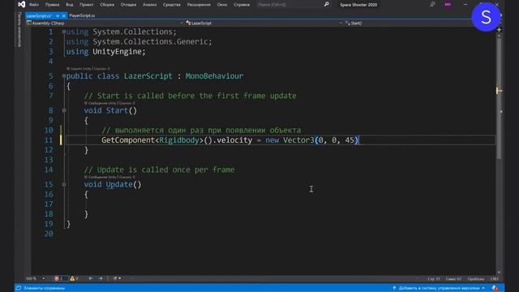Open the LazerScript class dropdown
Viewport: 519px width, 292px height.
[264, 24]
